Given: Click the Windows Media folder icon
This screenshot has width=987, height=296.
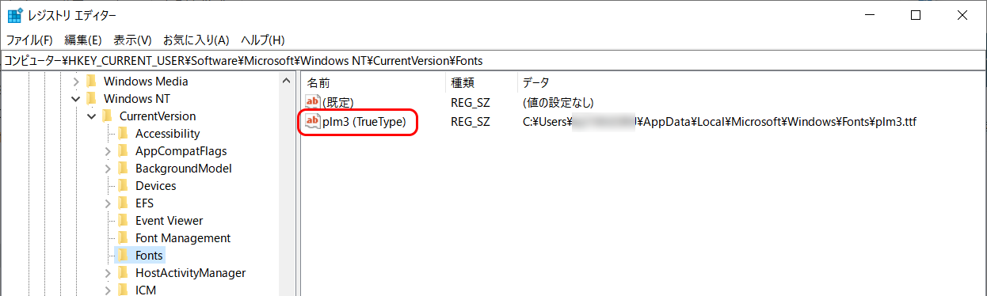Looking at the screenshot, I should [91, 81].
